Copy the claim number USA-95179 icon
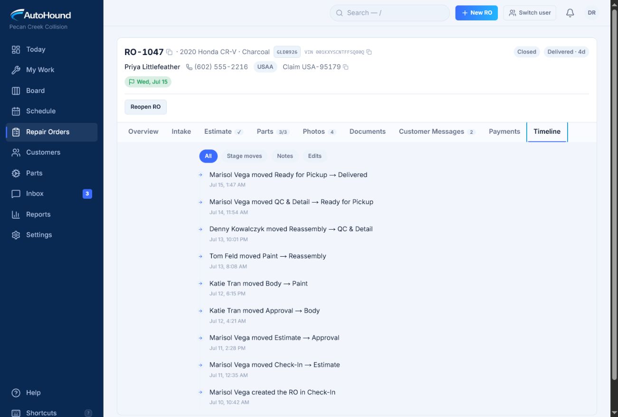Viewport: 618px width, 417px height. coord(346,67)
